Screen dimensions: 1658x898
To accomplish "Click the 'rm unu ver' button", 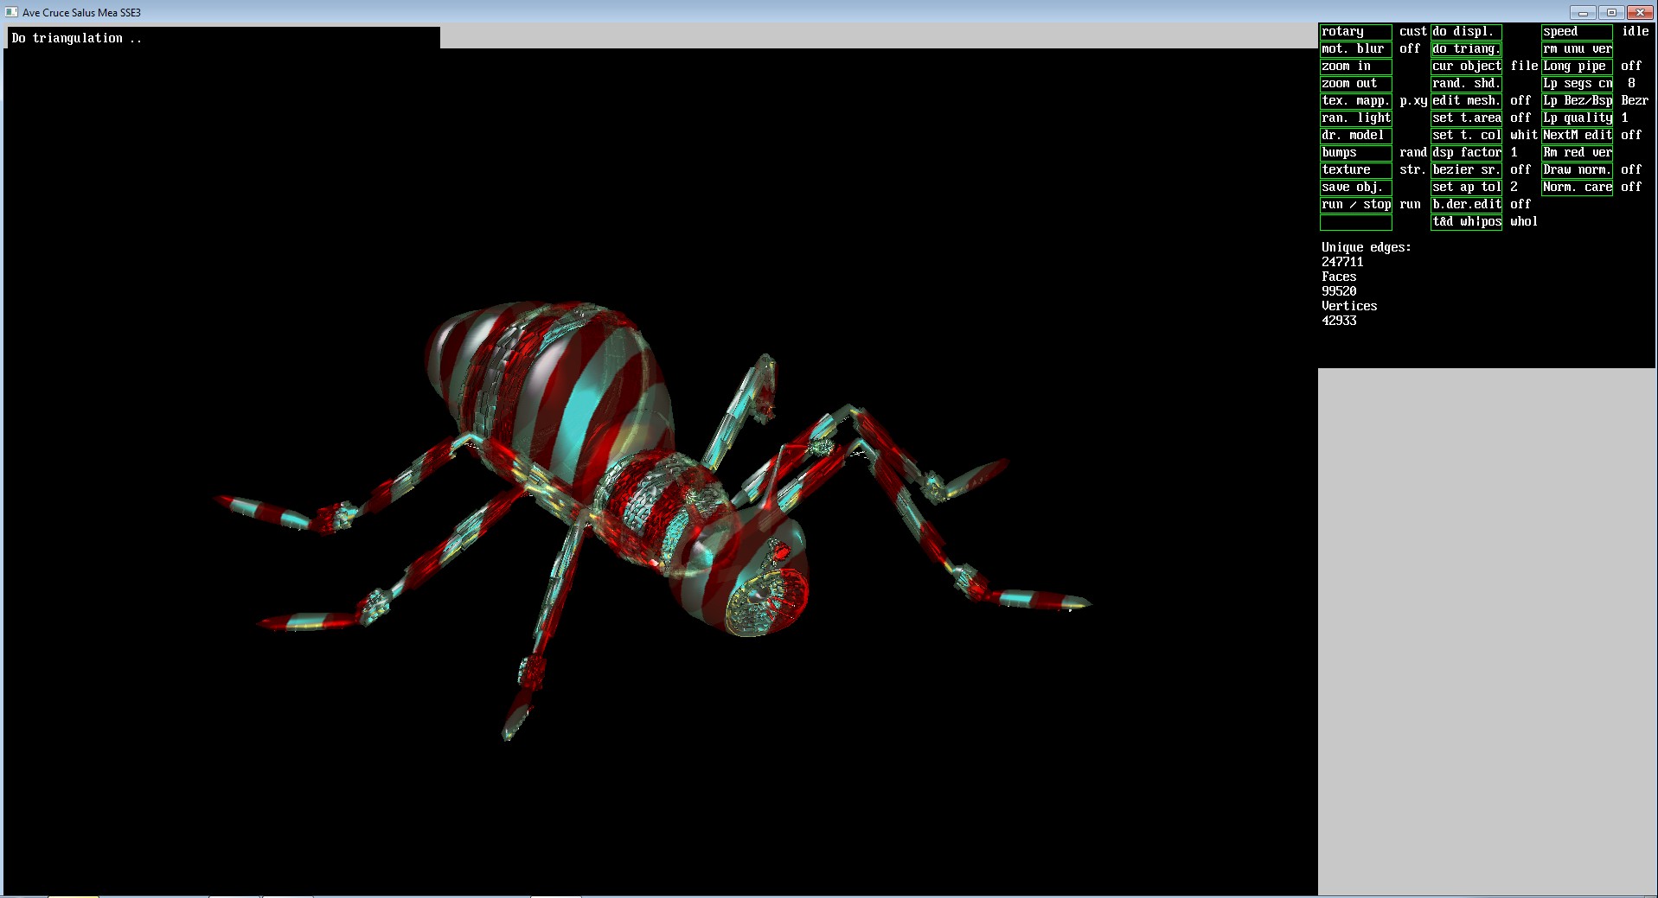I will pos(1577,49).
